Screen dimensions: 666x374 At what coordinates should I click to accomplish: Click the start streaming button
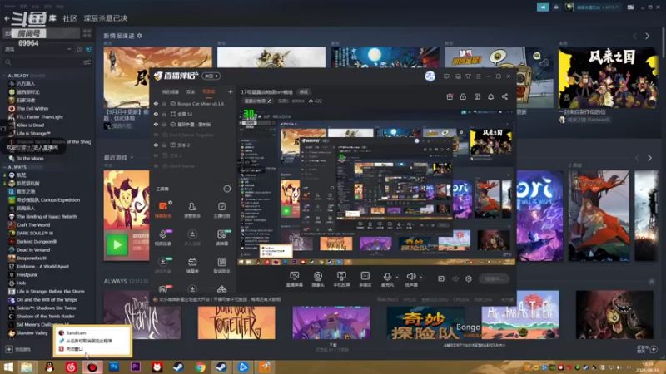(x=495, y=278)
